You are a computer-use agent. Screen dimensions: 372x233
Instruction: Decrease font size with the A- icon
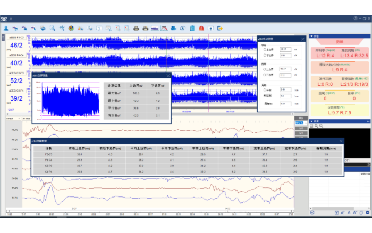point(355,213)
